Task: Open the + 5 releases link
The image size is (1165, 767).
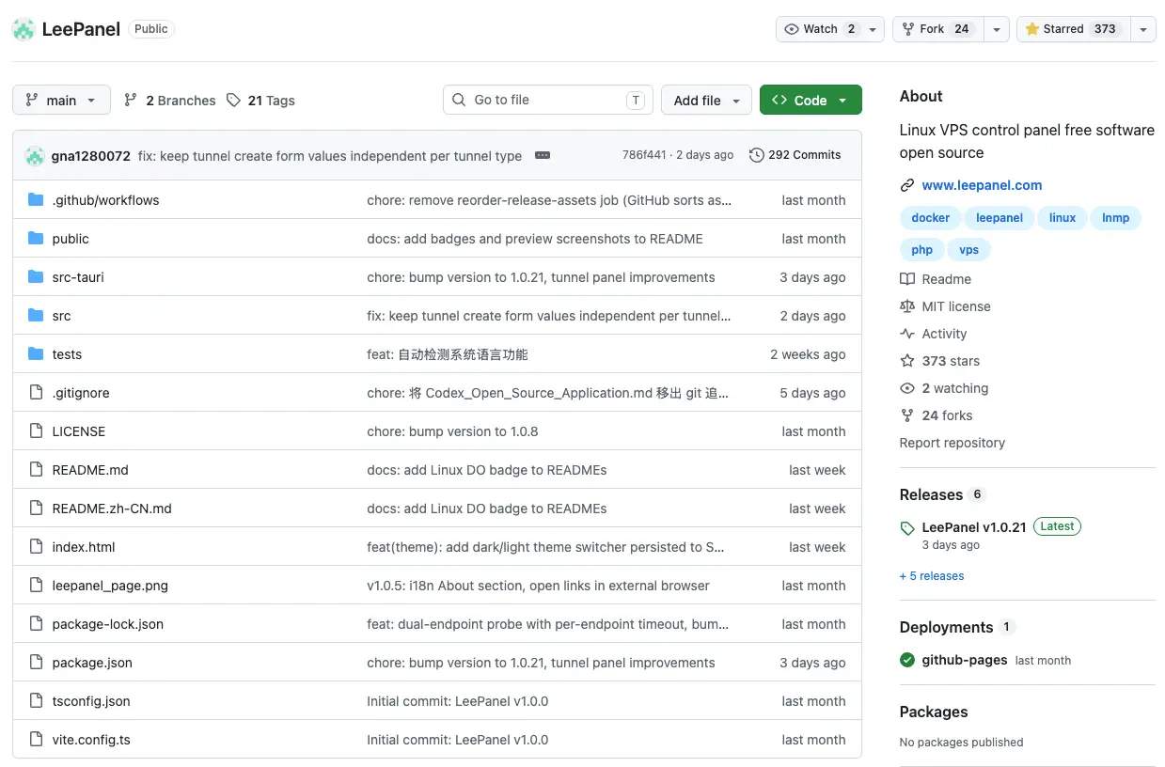Action: click(932, 576)
